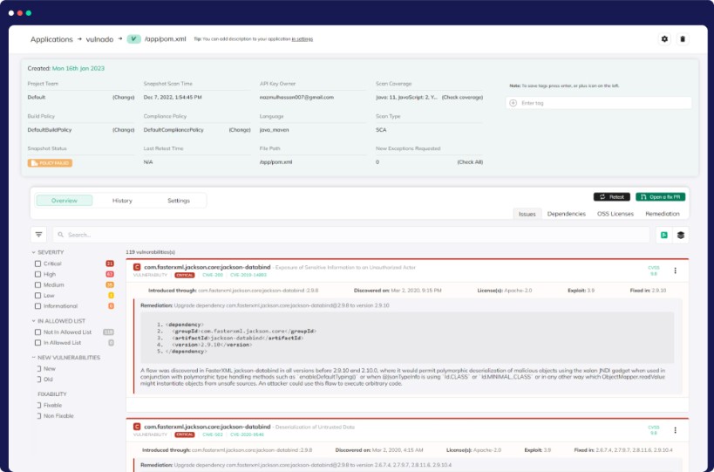The image size is (714, 472).
Task: Check the Critical severity checkbox
Action: 37,263
